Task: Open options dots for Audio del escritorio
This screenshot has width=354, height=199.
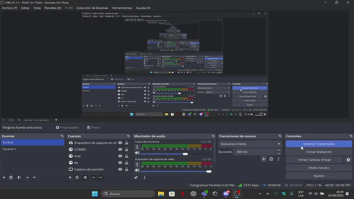Action: pyautogui.click(x=137, y=147)
